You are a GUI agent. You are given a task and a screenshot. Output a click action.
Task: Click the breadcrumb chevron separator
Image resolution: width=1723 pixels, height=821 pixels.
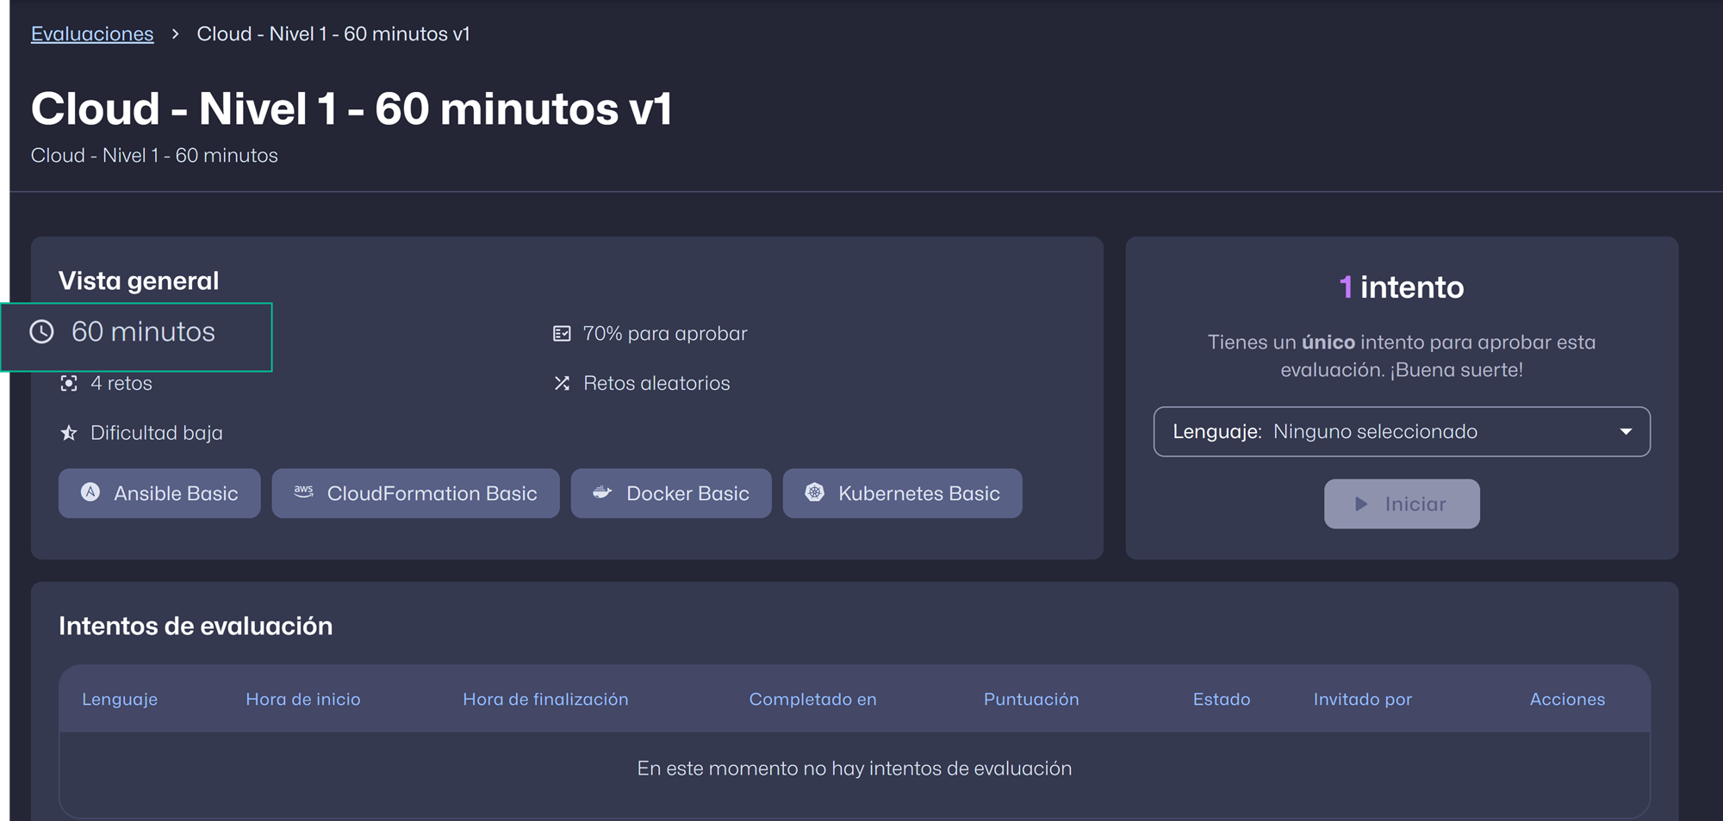click(175, 34)
